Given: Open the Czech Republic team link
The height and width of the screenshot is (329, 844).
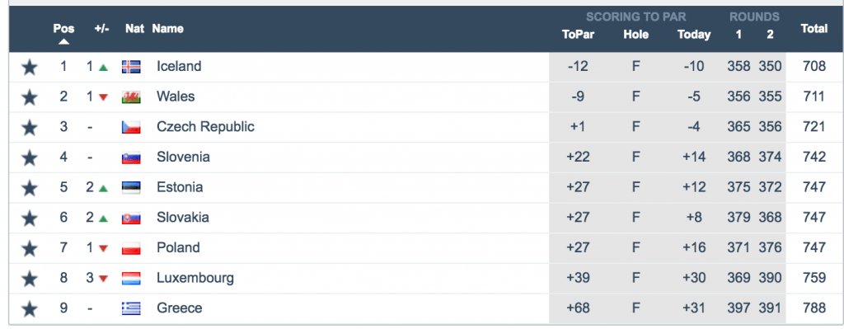Looking at the screenshot, I should (205, 127).
